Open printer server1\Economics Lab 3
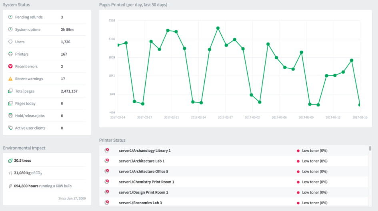The image size is (378, 211). 140,203
